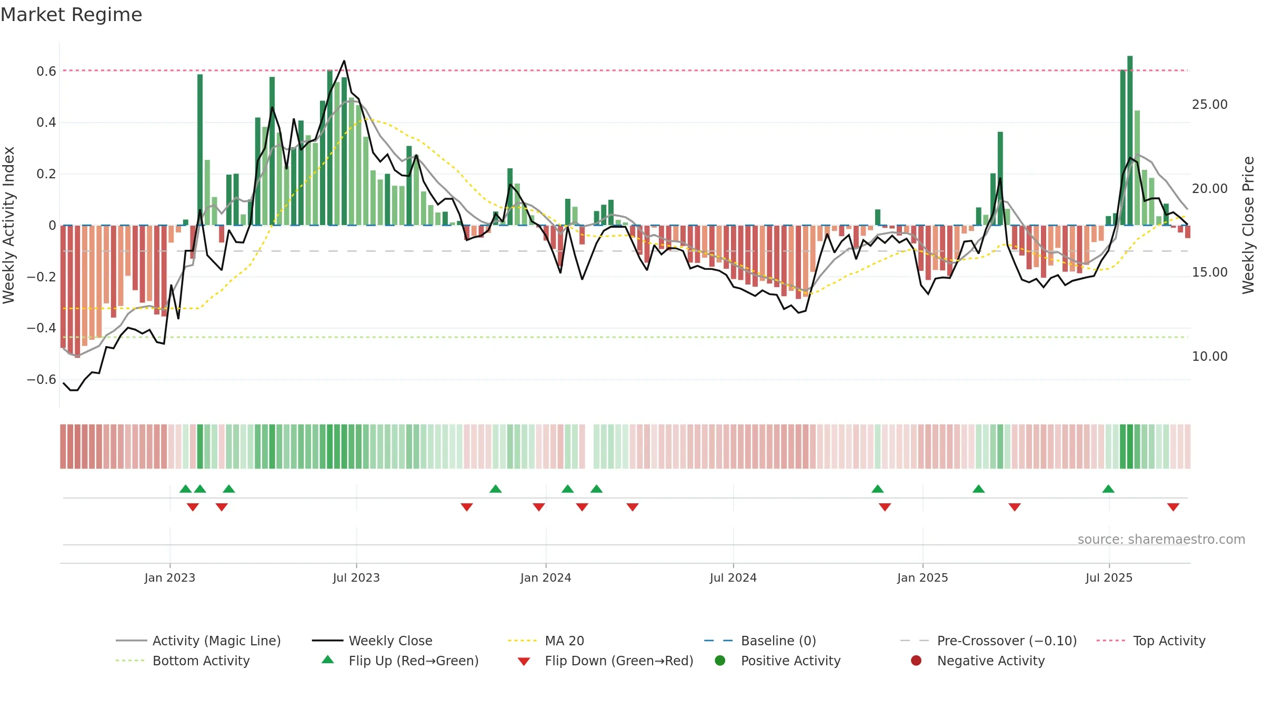The width and height of the screenshot is (1263, 710).
Task: Toggle the Weekly Close legend entry
Action: coord(372,641)
